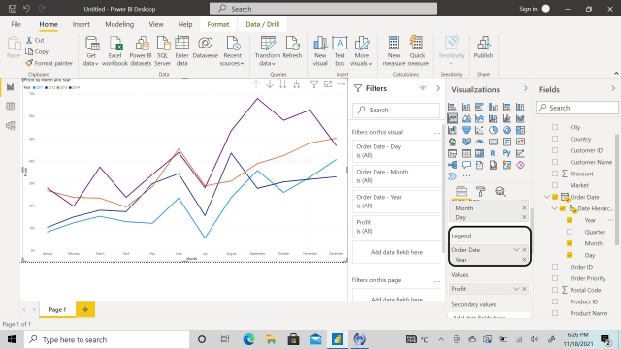Open the Profit filter card
Image resolution: width=621 pixels, height=349 pixels.
point(397,227)
